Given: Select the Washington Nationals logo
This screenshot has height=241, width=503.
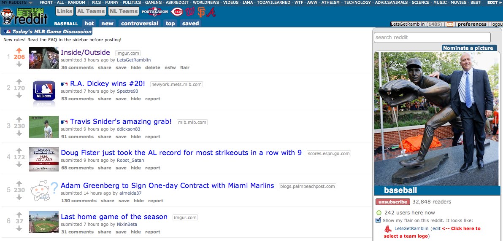Looking at the screenshot, I should tap(190, 12).
